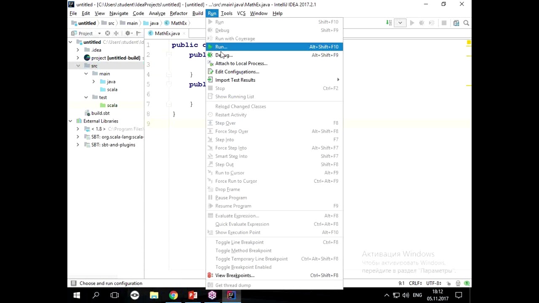Click the Scroll from Source target icon

pyautogui.click(x=107, y=33)
